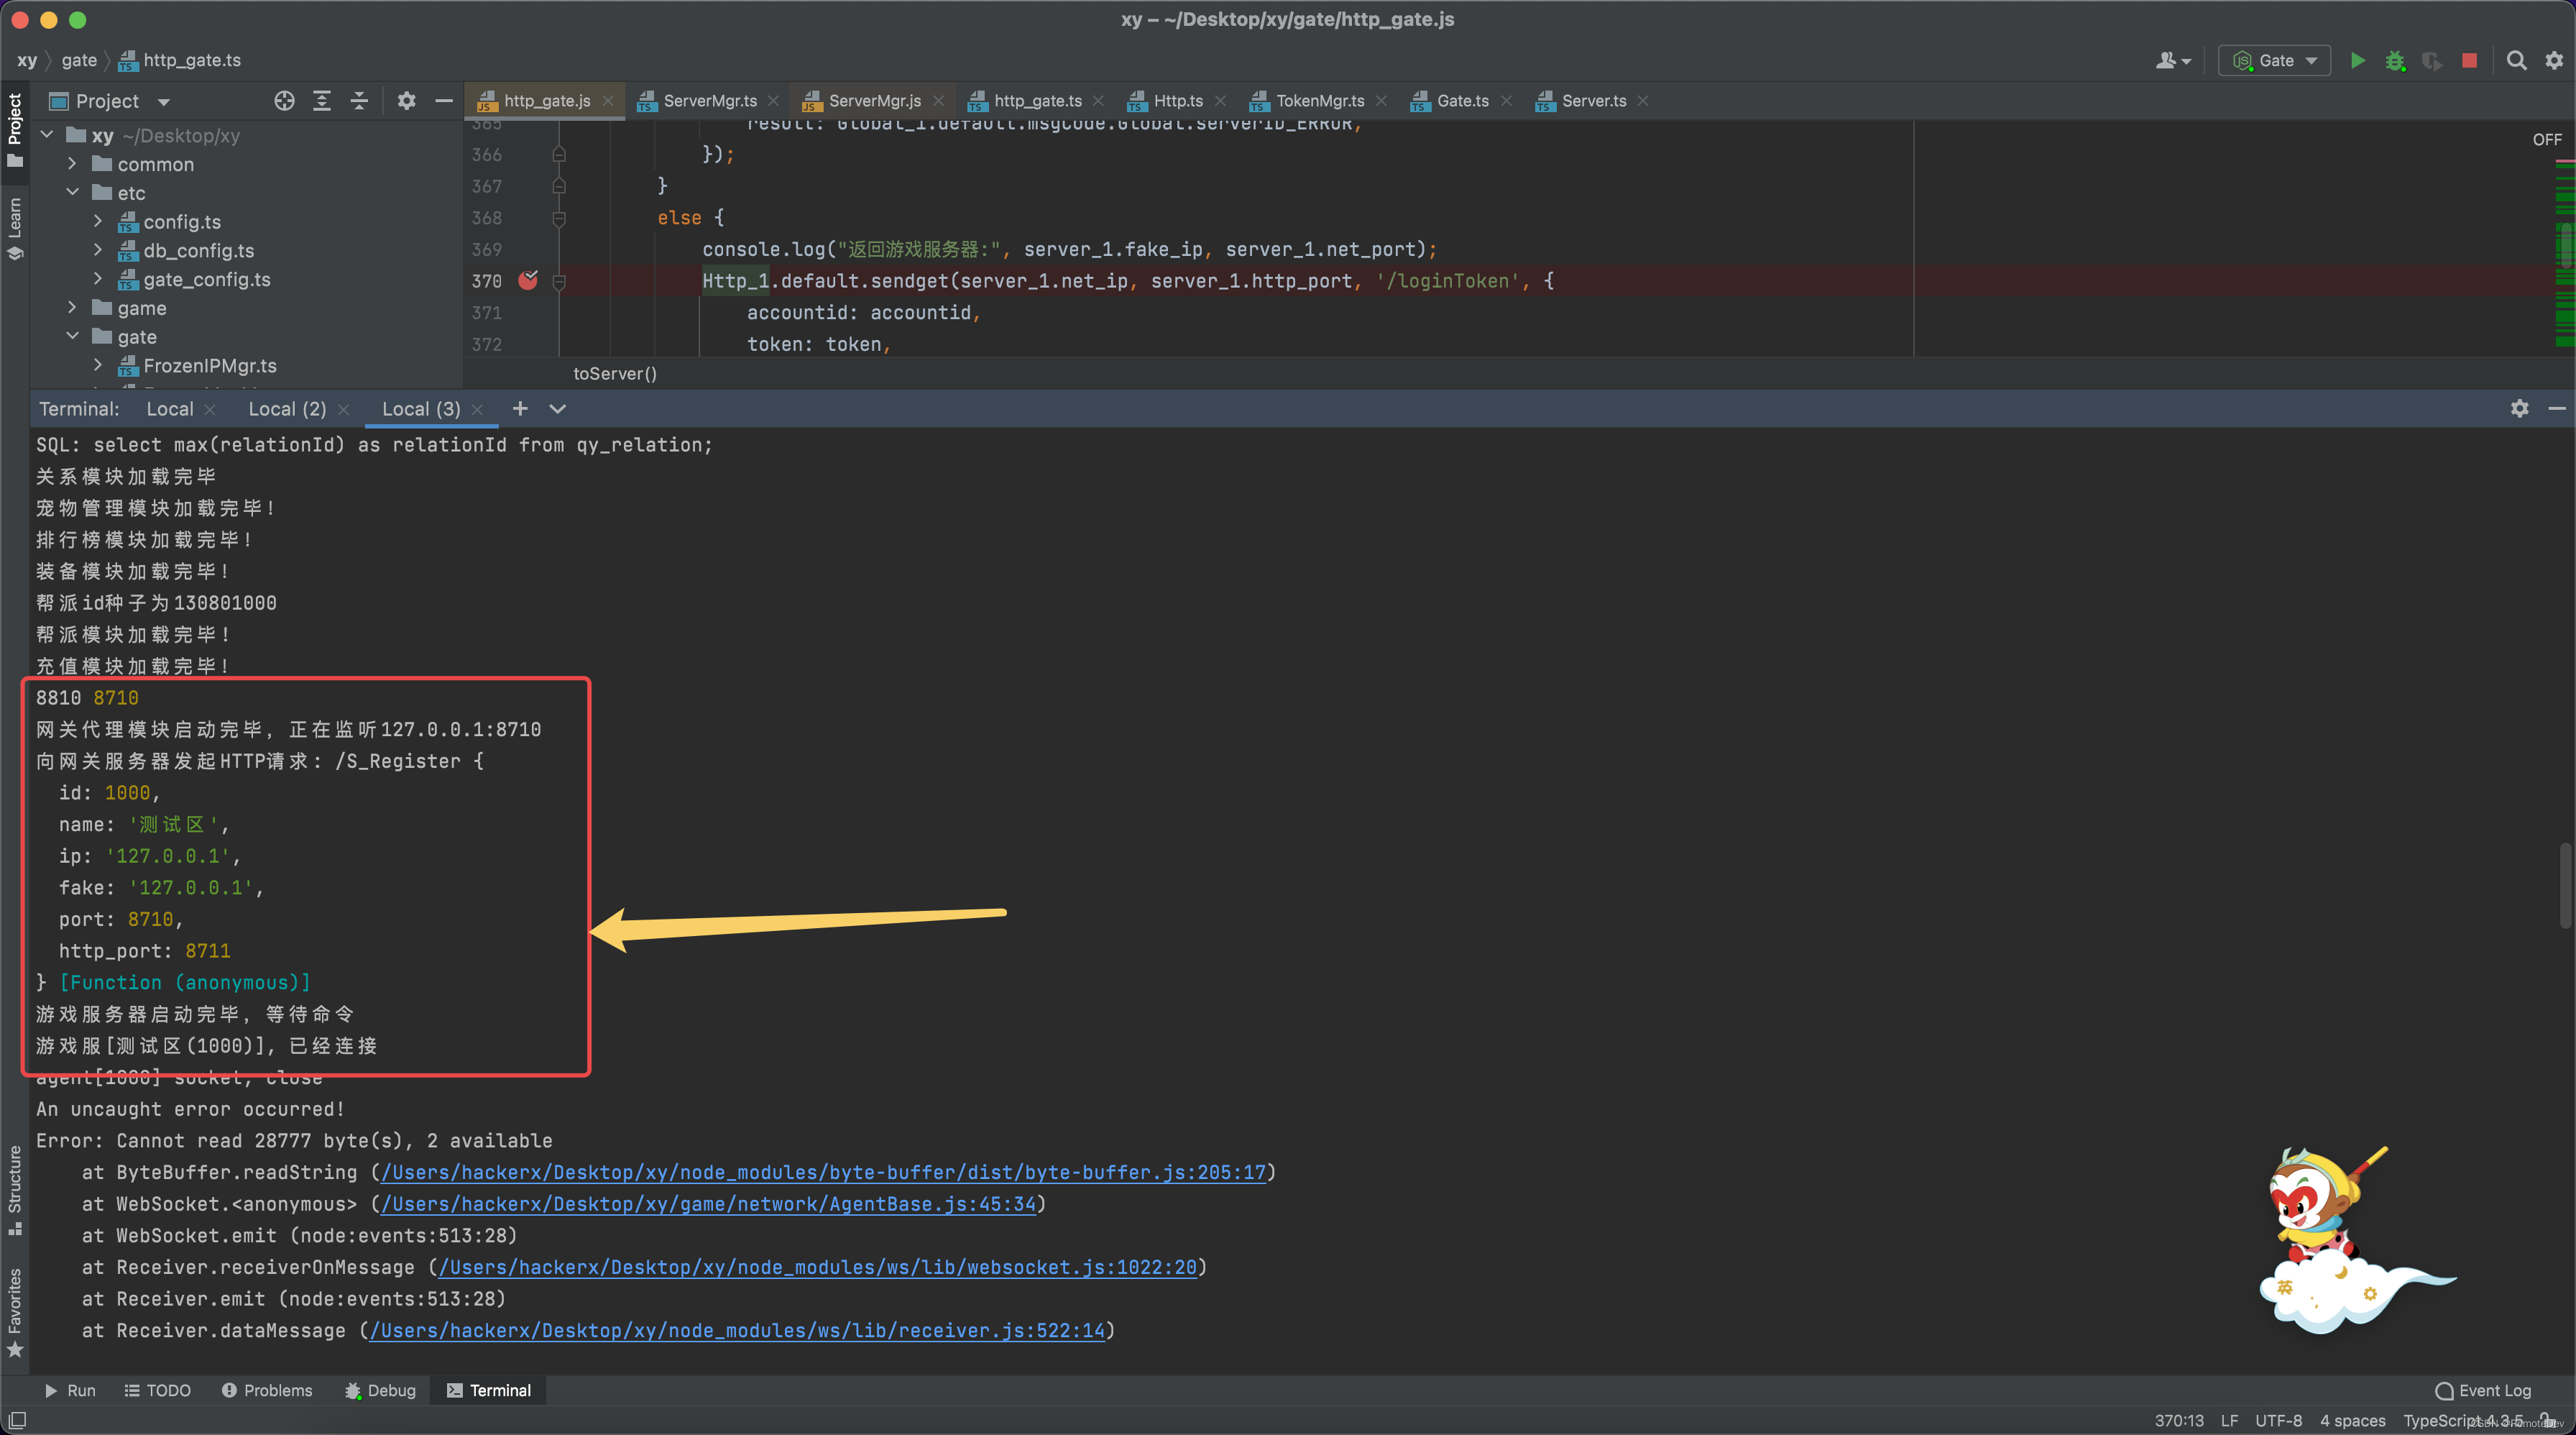Expand the common folder
This screenshot has width=2576, height=1435.
[72, 163]
